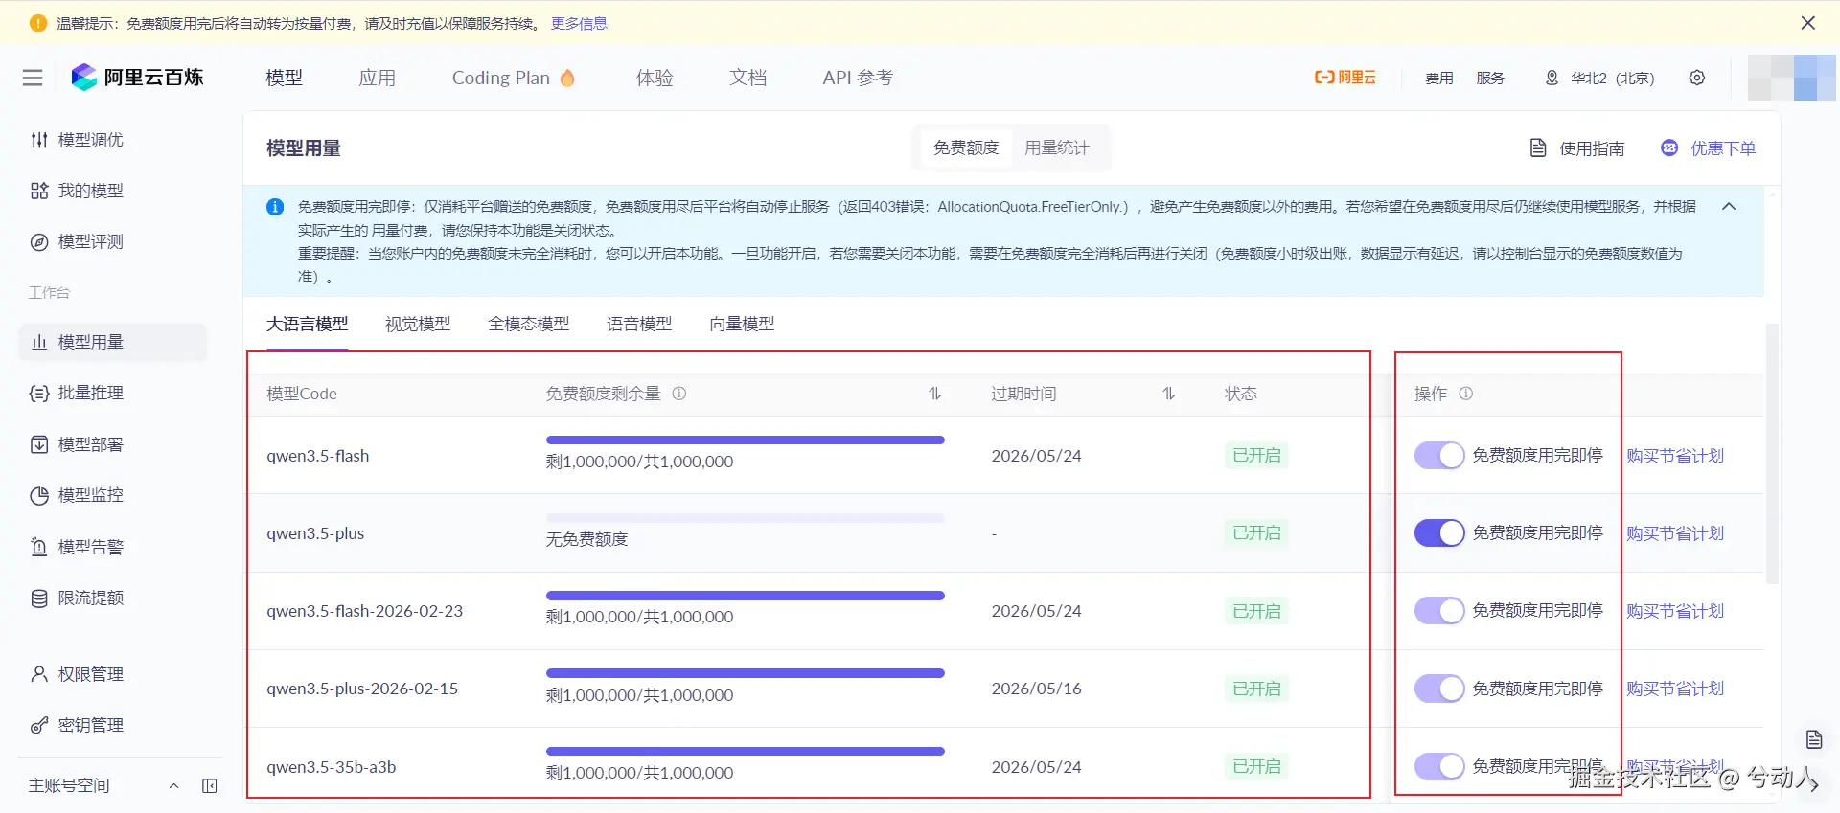This screenshot has width=1840, height=813.
Task: Click the flame icon beside Coding Plan
Action: coord(567,78)
